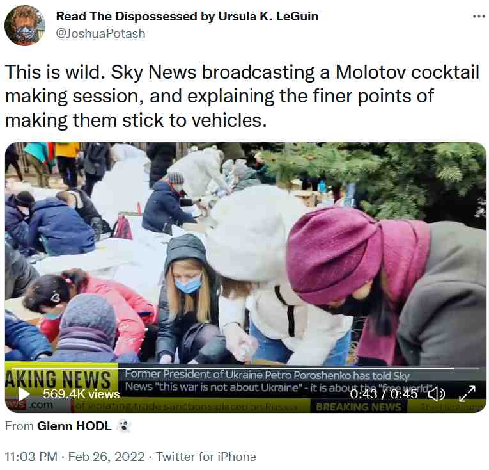
Task: Open the 11:03 PM Feb 26, 2022 timestamp
Action: [75, 457]
